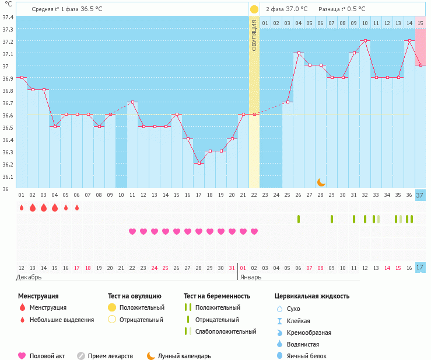Click the Клейкая cervical fluid icon

click(279, 321)
